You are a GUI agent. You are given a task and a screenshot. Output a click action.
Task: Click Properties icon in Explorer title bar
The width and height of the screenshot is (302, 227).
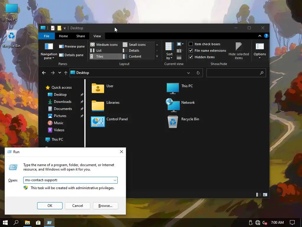coord(52,28)
